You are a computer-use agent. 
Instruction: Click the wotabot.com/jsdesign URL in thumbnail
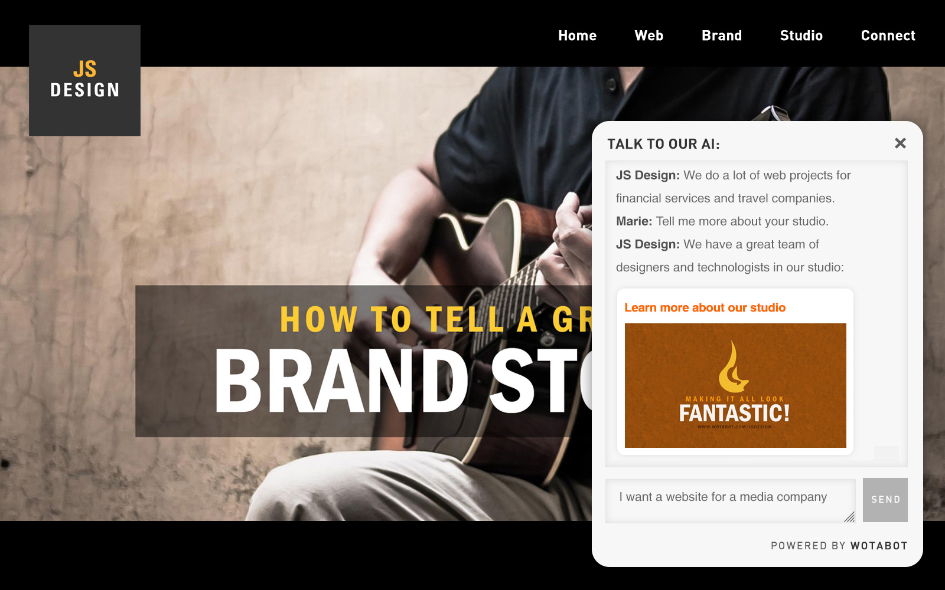734,427
